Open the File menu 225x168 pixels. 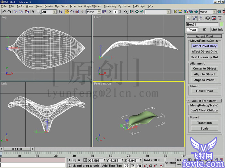point(4,6)
